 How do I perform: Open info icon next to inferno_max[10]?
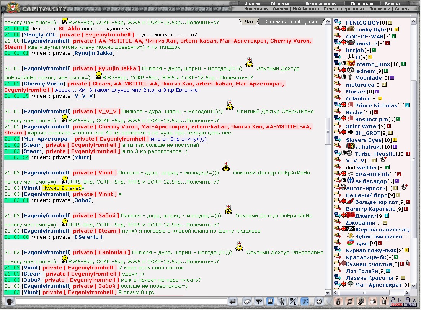(x=403, y=64)
